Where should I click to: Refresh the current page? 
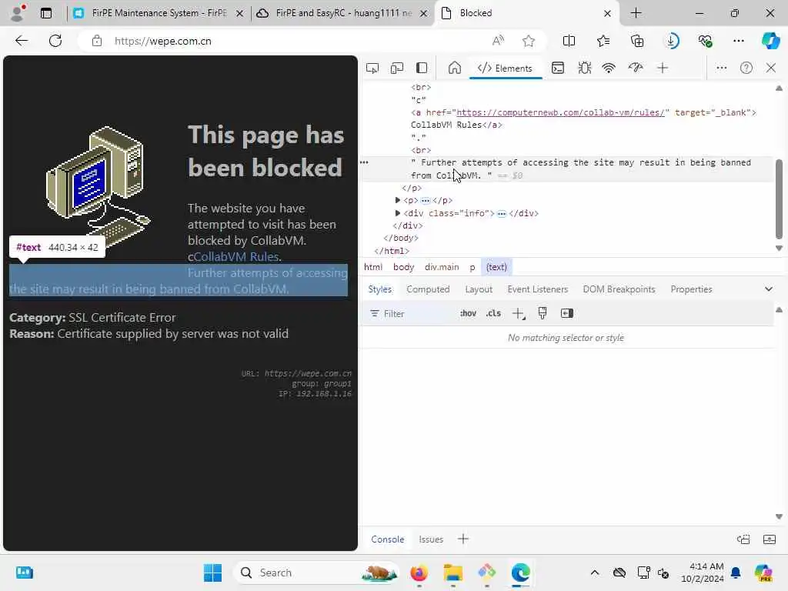point(55,41)
